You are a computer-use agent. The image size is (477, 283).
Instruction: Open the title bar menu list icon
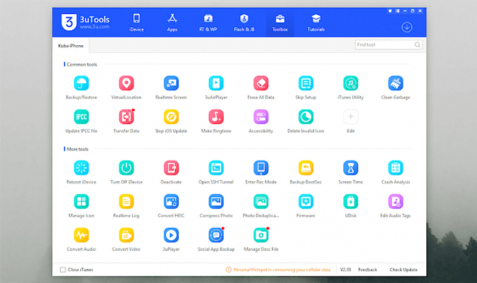[x=398, y=11]
